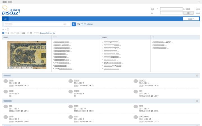
Task: Collapse the second forum category section
Action: click(x=197, y=101)
